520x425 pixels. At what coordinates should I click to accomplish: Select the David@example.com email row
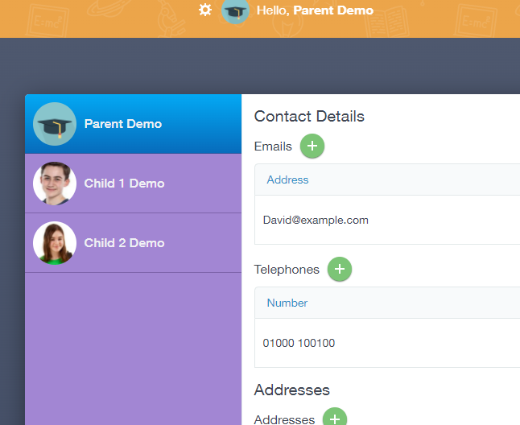click(x=316, y=220)
